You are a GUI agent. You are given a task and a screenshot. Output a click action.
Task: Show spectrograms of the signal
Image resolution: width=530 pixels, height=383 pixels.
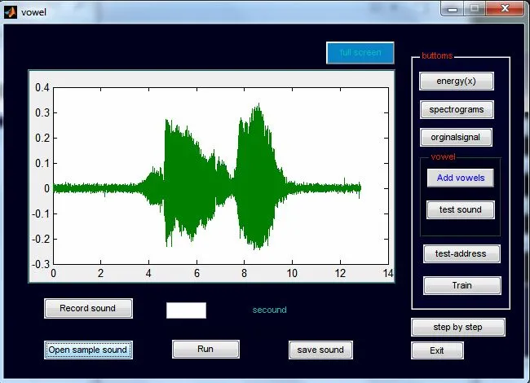point(457,109)
